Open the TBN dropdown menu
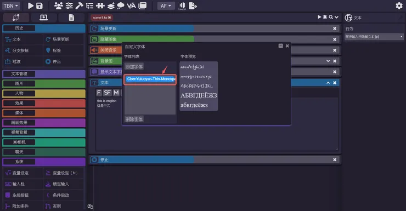The height and width of the screenshot is (211, 406). 10,5
